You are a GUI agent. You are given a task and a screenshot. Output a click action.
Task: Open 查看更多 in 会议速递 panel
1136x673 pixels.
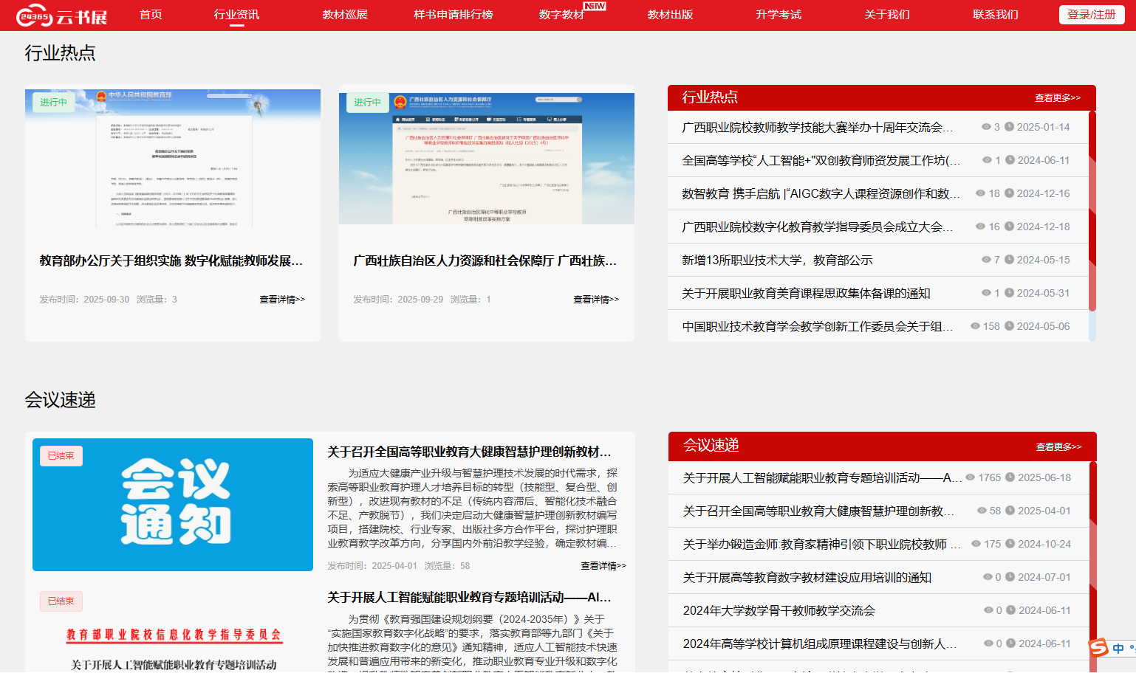click(x=1058, y=447)
